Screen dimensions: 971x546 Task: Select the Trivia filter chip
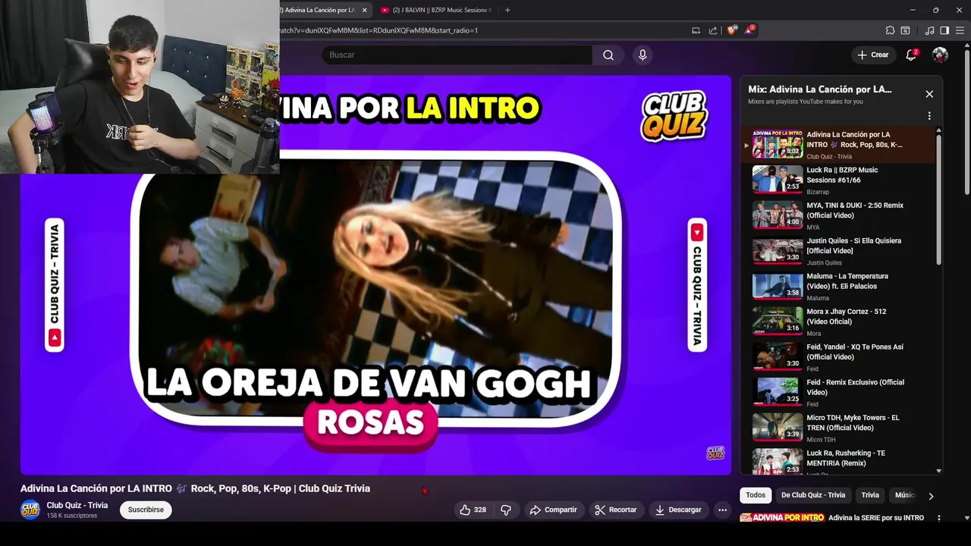[870, 495]
